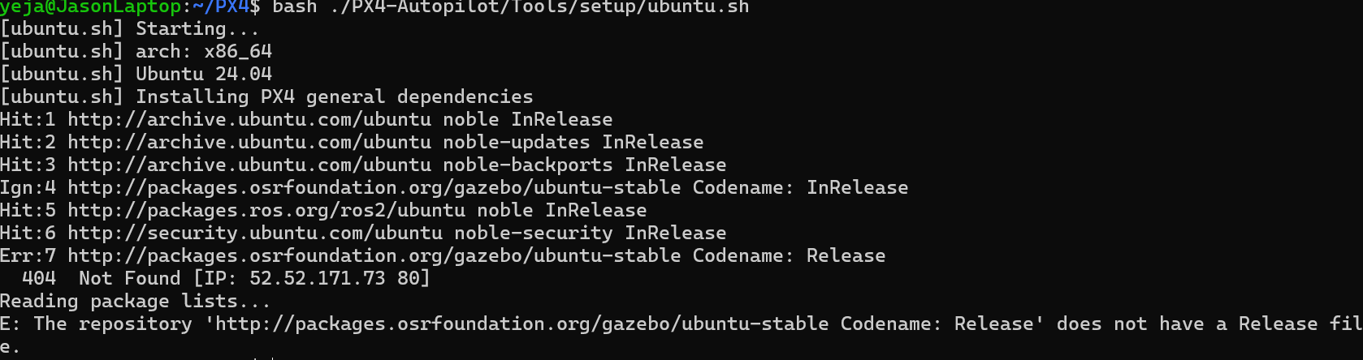This screenshot has width=1363, height=360.
Task: Click the osrfoundation gazebo URL on the Ign:4 line
Action: pos(374,188)
